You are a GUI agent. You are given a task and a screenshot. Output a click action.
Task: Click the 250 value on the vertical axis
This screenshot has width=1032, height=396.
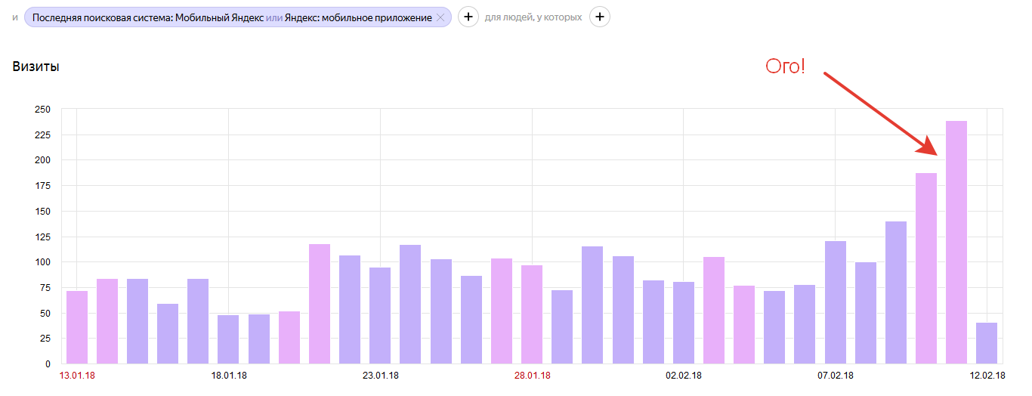click(x=42, y=110)
